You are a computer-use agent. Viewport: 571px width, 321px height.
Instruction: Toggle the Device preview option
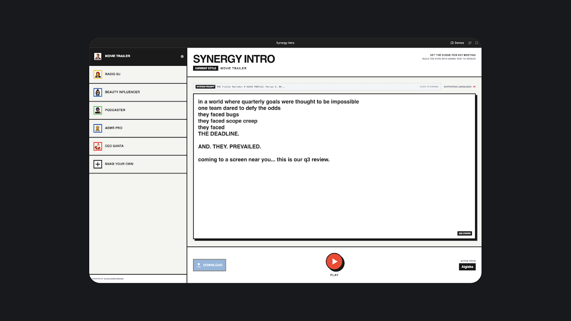[457, 43]
